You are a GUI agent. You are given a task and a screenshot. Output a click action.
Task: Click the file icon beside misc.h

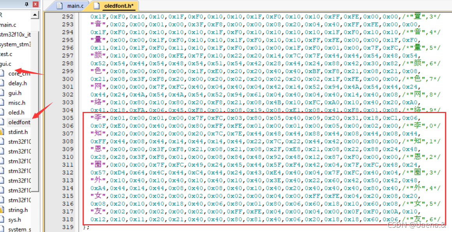click(x=2, y=103)
